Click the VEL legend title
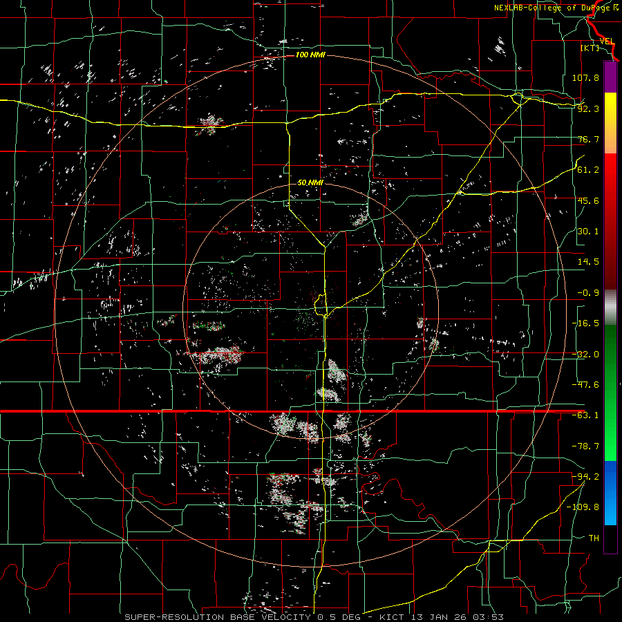The height and width of the screenshot is (622, 622). [x=607, y=41]
